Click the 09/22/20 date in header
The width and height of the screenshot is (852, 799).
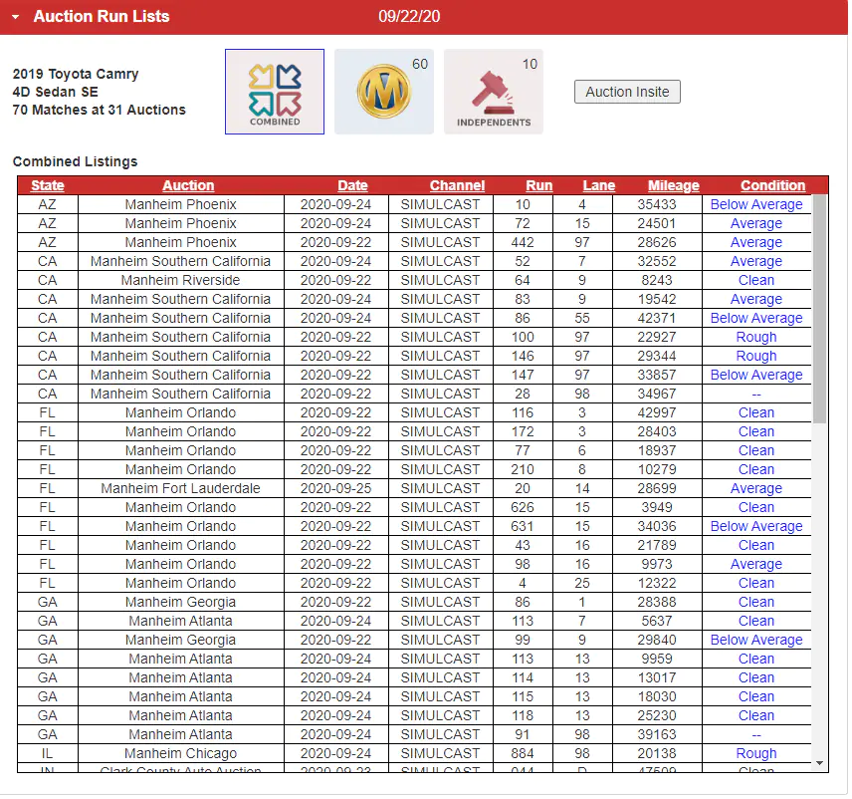[410, 17]
